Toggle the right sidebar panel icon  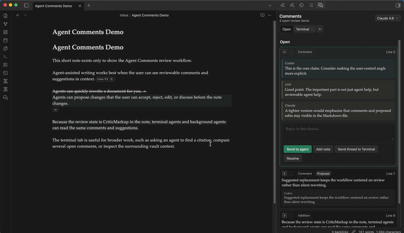pos(397,5)
